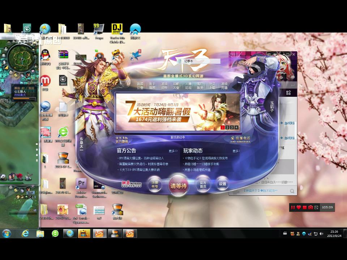Open the tiger image file 25702-09

[x=63, y=212]
